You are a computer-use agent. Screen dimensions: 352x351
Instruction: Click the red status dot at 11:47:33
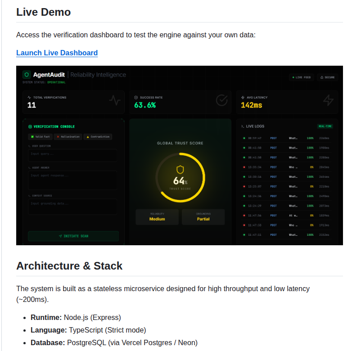pyautogui.click(x=244, y=225)
